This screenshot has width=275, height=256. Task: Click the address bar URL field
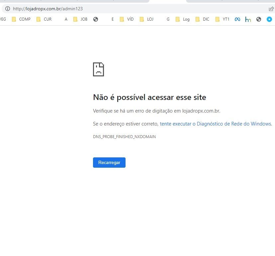(137, 9)
